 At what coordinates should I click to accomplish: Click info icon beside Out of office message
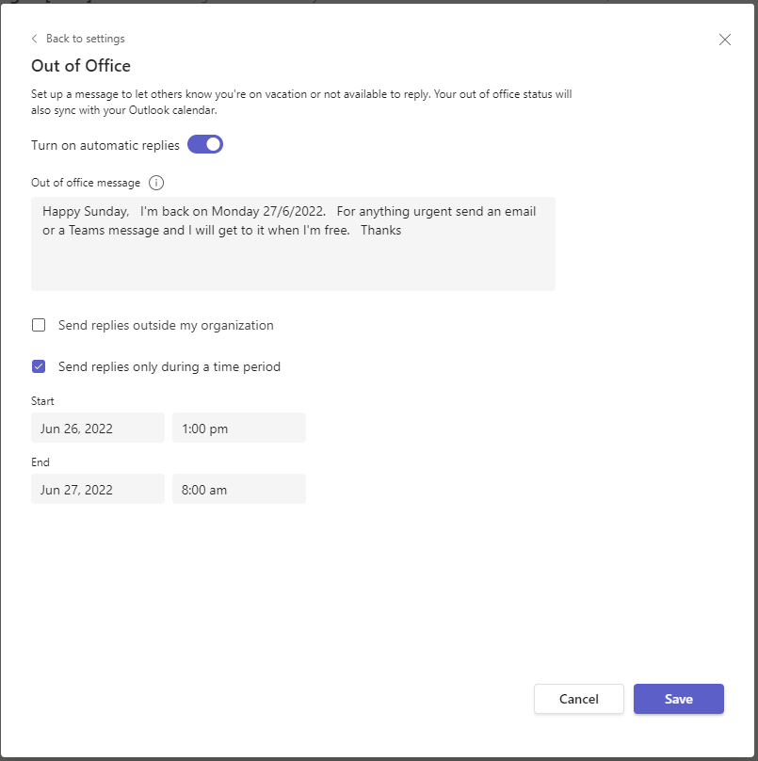(156, 183)
